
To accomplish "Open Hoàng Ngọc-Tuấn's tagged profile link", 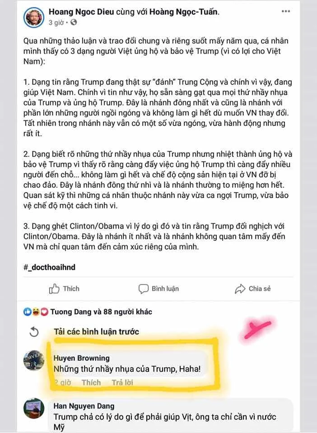I will coord(183,12).
